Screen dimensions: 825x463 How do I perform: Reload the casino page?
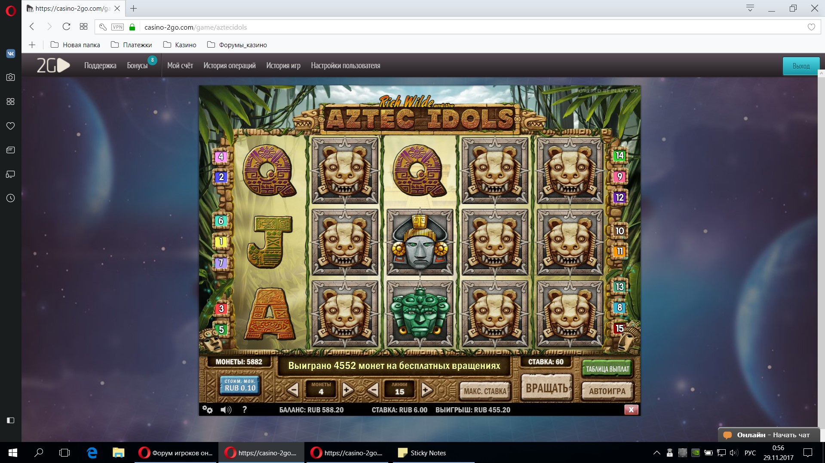pyautogui.click(x=66, y=27)
